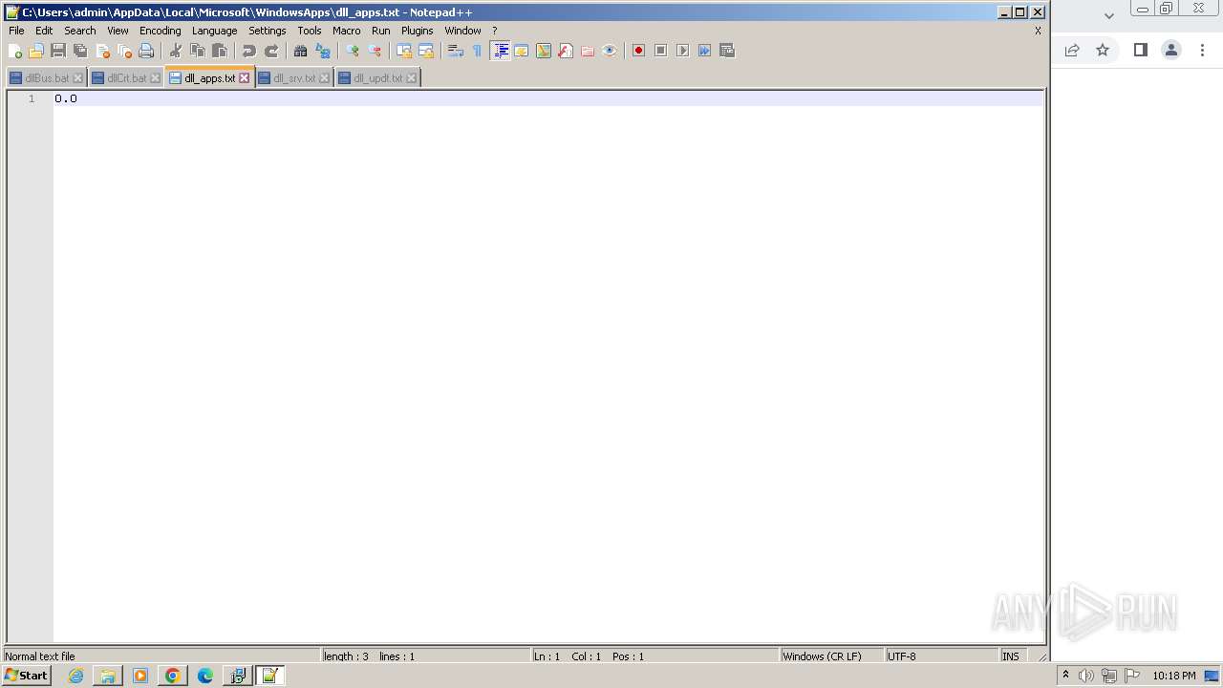Click the Print toolbar icon
The width and height of the screenshot is (1223, 688).
(x=146, y=51)
